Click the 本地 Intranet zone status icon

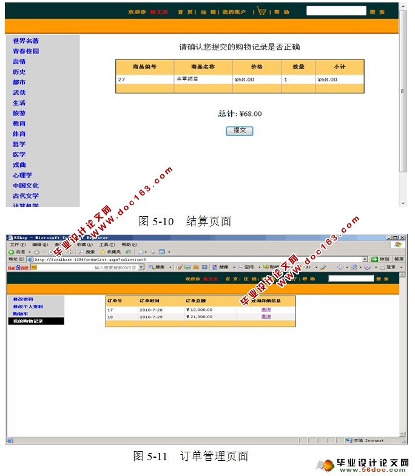pos(349,440)
